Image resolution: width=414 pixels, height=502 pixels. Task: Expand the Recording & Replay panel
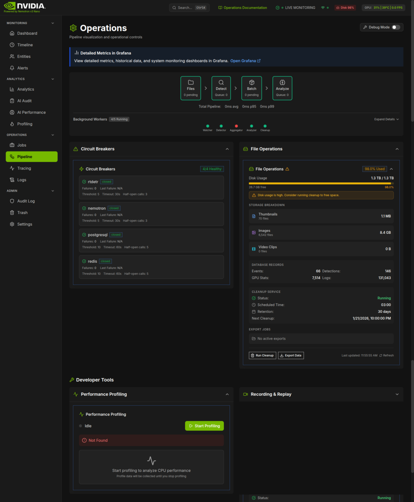tap(396, 394)
